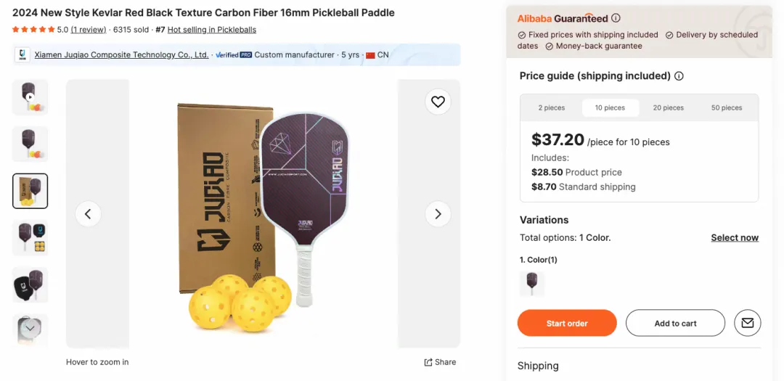The height and width of the screenshot is (381, 784).
Task: Open the 1 review link
Action: click(x=89, y=30)
